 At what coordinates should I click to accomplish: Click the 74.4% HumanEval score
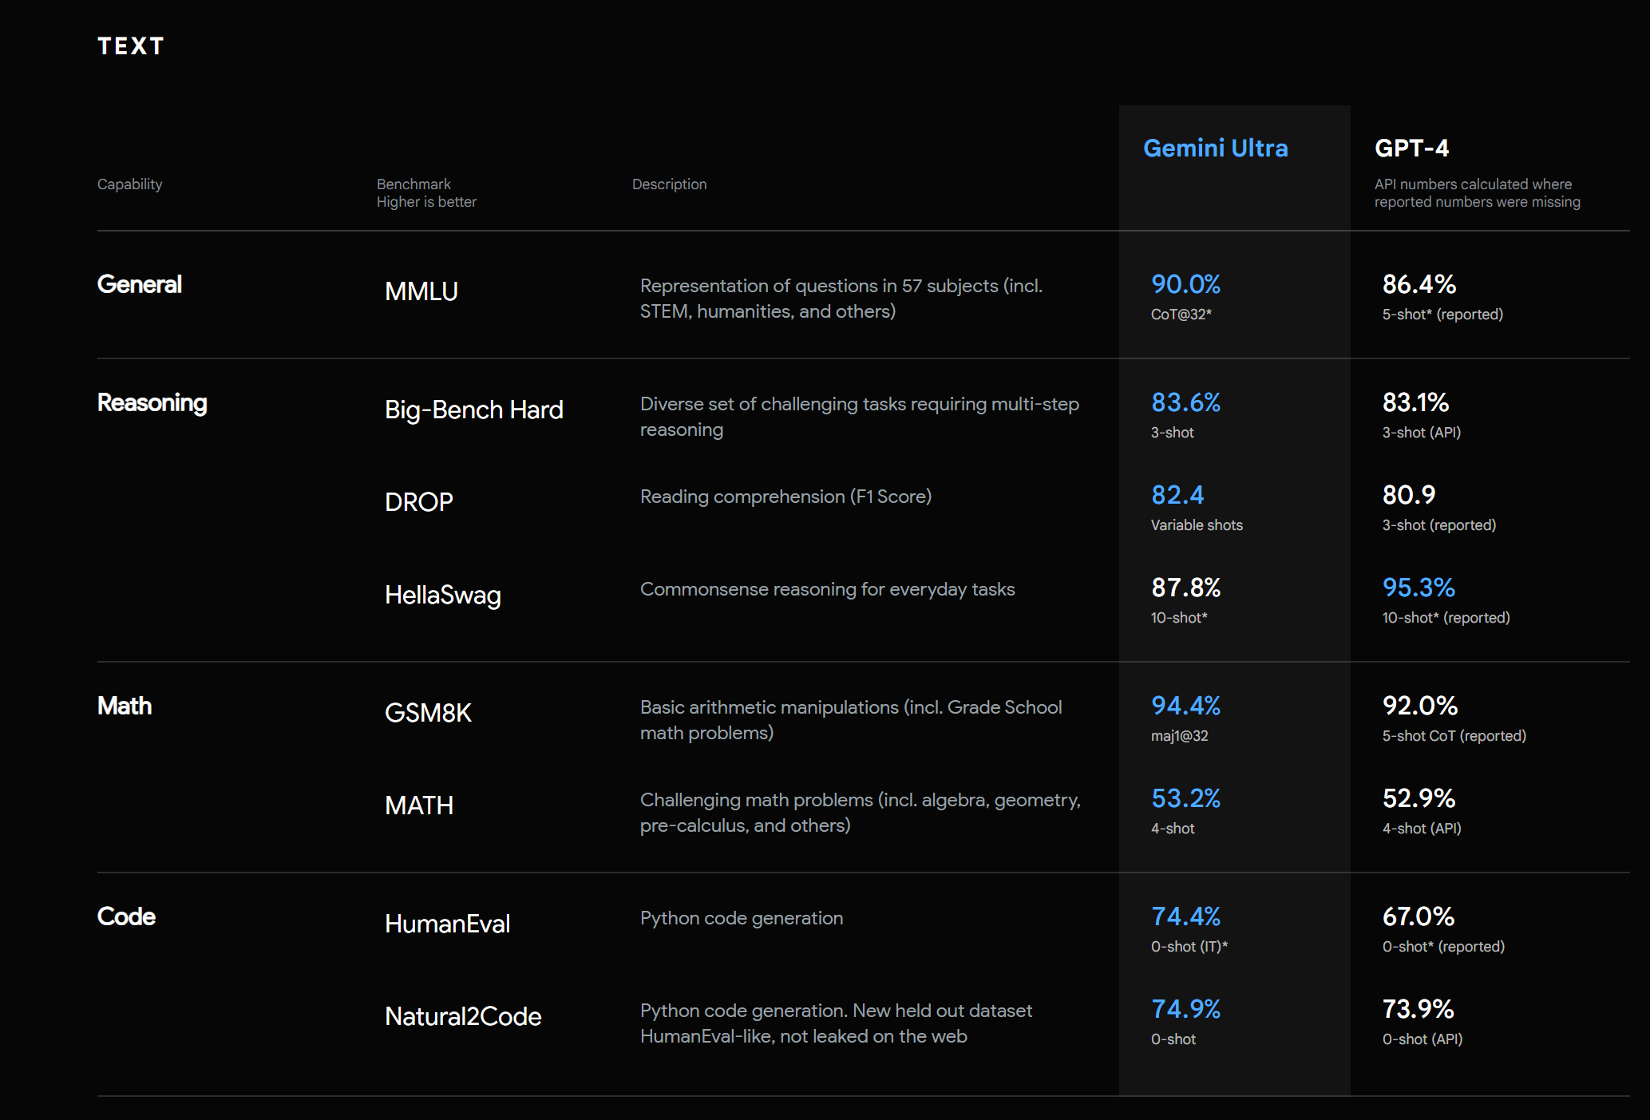click(x=1185, y=916)
